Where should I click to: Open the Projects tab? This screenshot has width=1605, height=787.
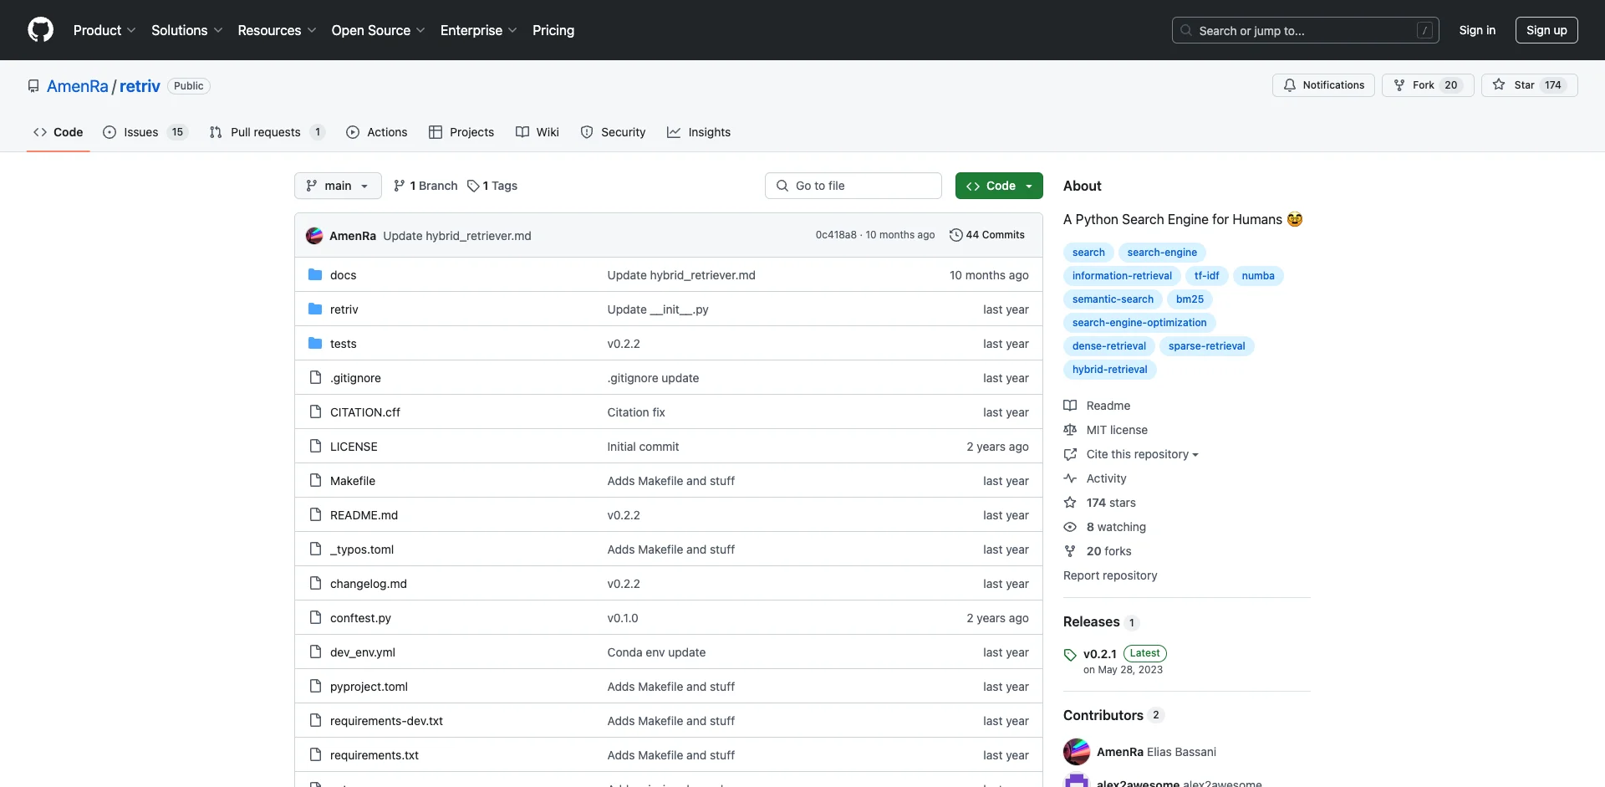461,132
